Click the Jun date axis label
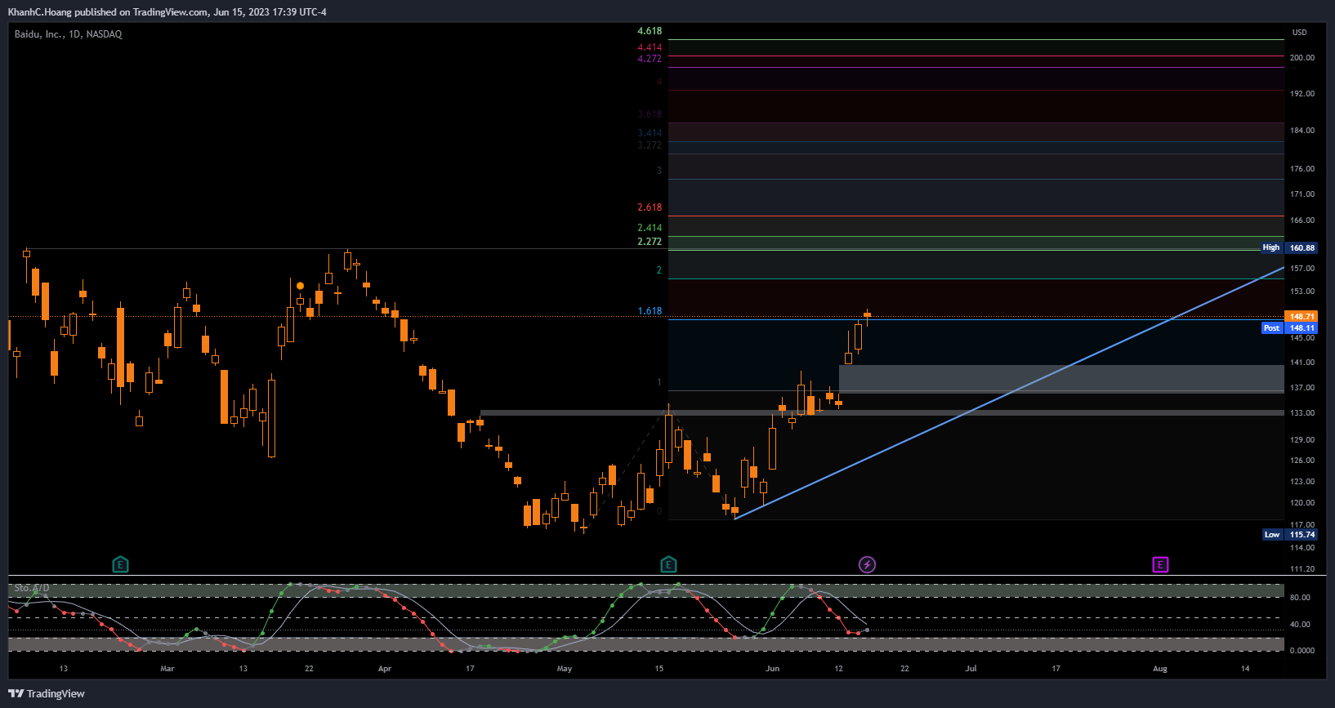Screen dimensions: 1335x708 tap(773, 669)
